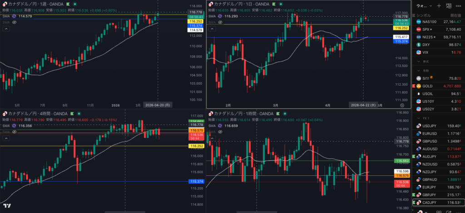The width and height of the screenshot is (465, 213).
Task: Click the green flag beside AUDJPY
Action: click(413, 156)
